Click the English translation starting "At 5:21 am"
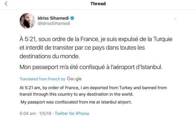This screenshot has height=119, width=196. click(x=93, y=90)
